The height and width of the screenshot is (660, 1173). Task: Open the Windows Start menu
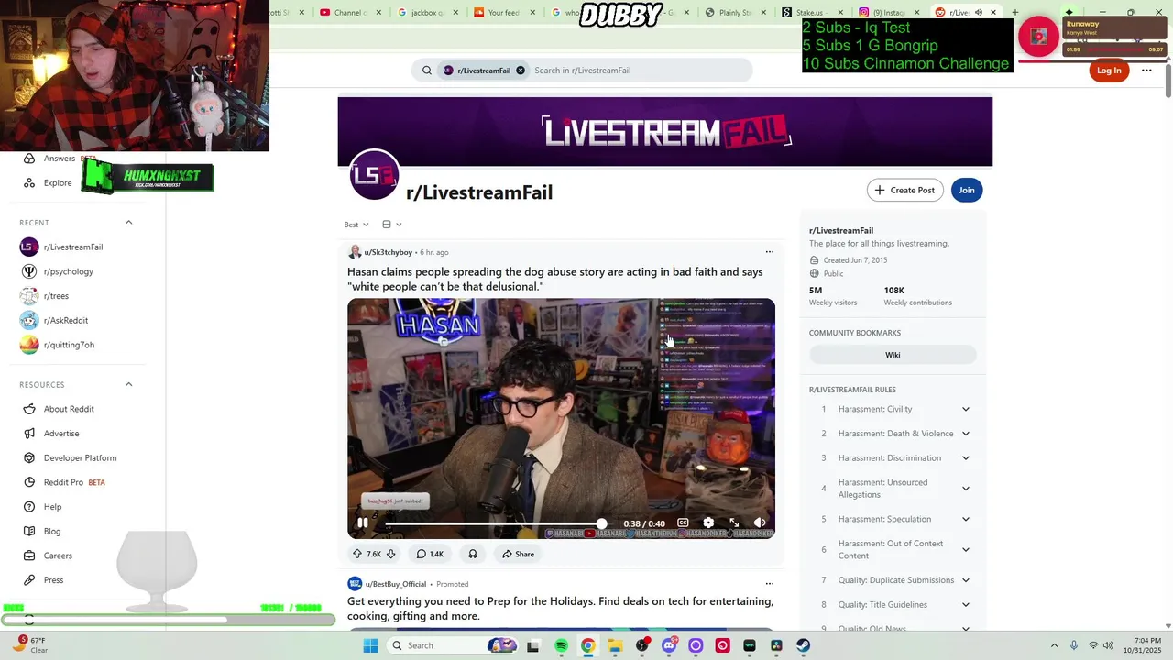coord(370,645)
